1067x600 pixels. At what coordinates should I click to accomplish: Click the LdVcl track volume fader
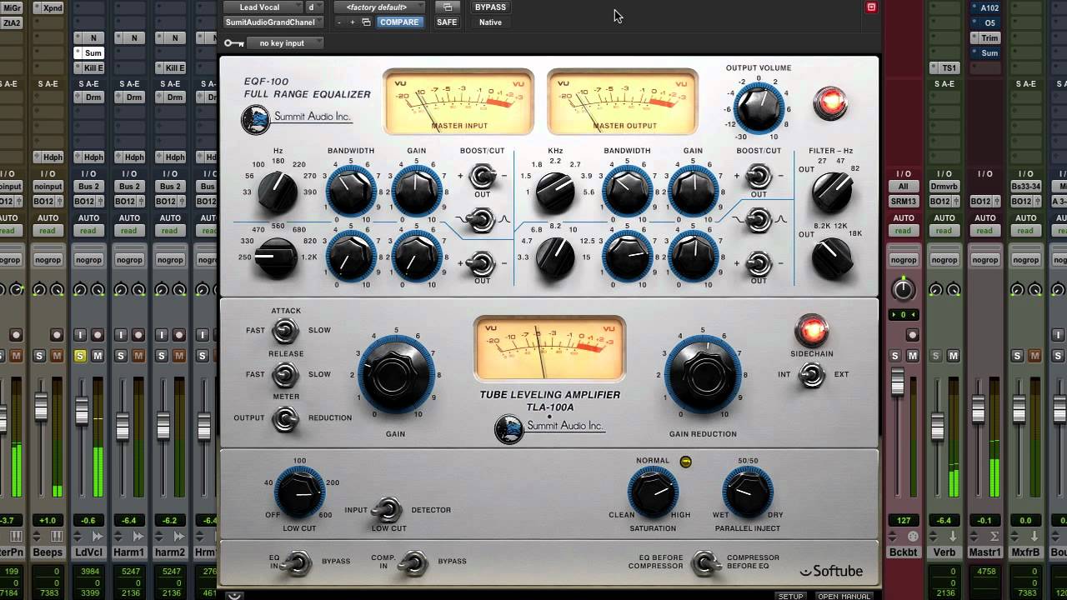pyautogui.click(x=82, y=412)
